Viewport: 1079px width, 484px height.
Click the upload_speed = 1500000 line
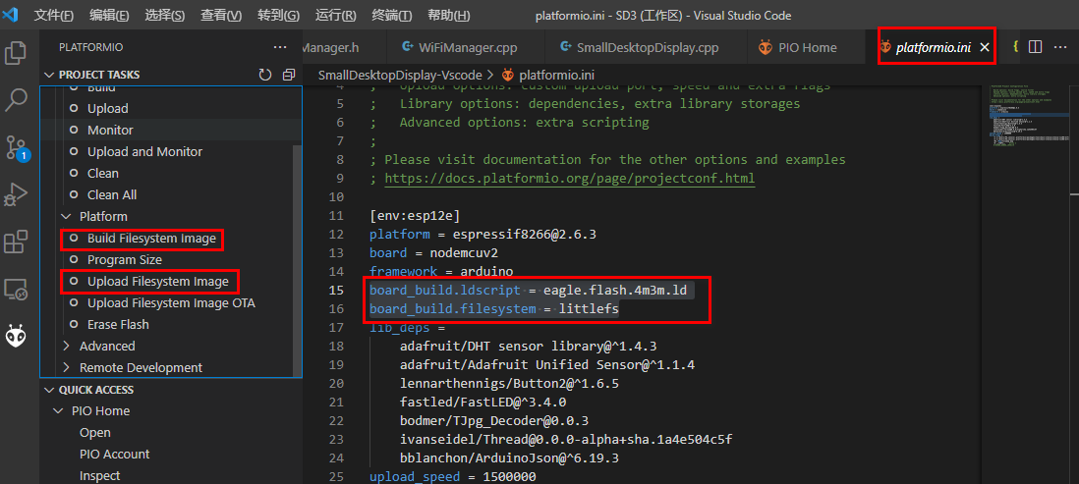pyautogui.click(x=453, y=476)
